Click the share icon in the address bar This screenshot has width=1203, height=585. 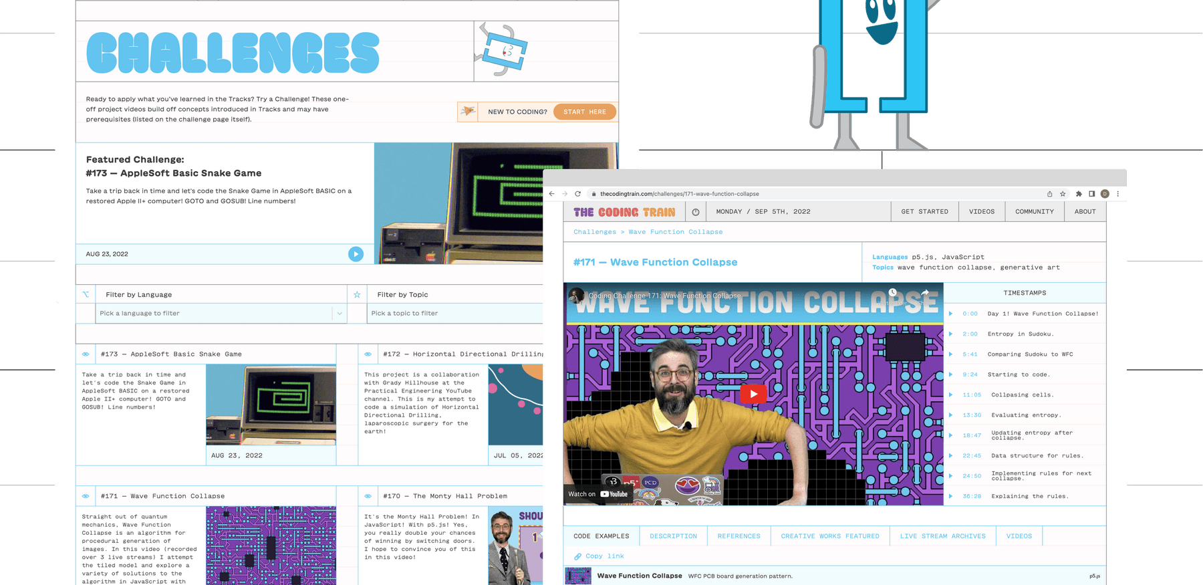pos(1049,194)
